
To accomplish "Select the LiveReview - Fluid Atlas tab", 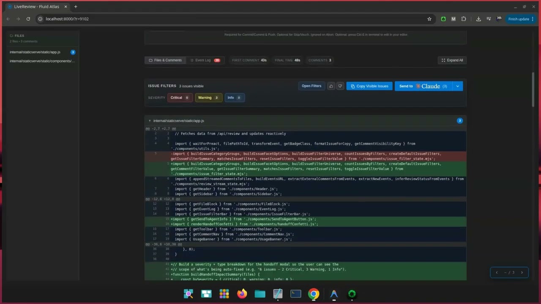I will pyautogui.click(x=36, y=7).
